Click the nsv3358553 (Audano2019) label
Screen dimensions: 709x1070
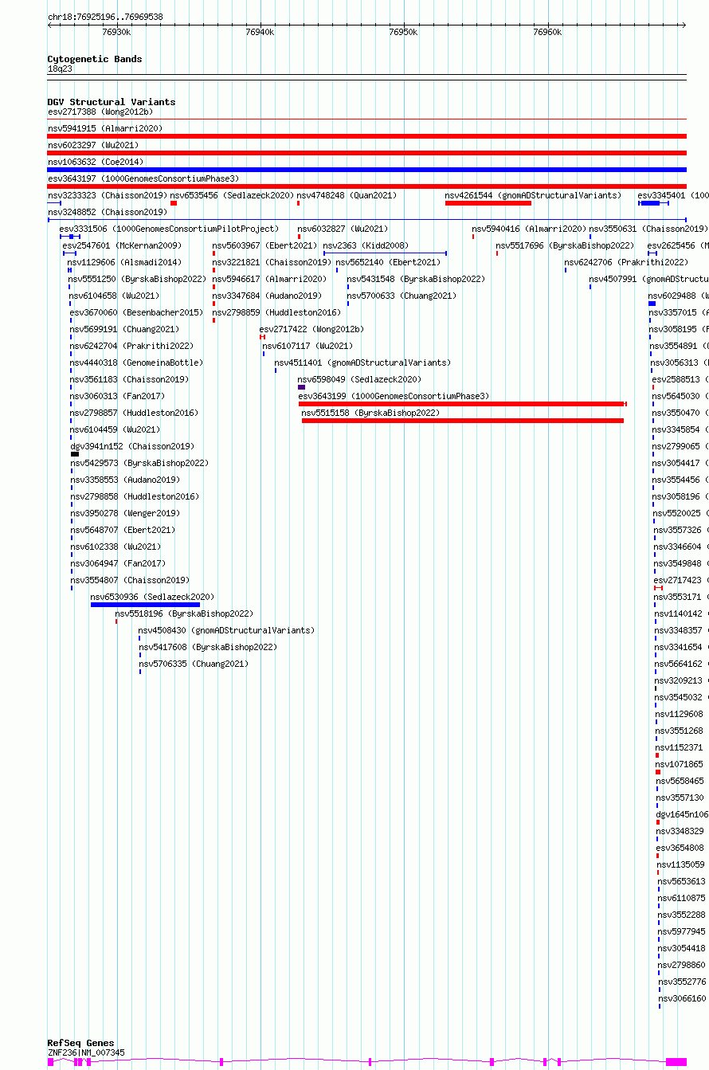[x=125, y=480]
